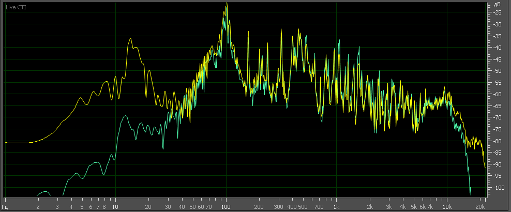Click the tallest spectrum peak at 100 Hz
The width and height of the screenshot is (511, 212).
coord(227,4)
